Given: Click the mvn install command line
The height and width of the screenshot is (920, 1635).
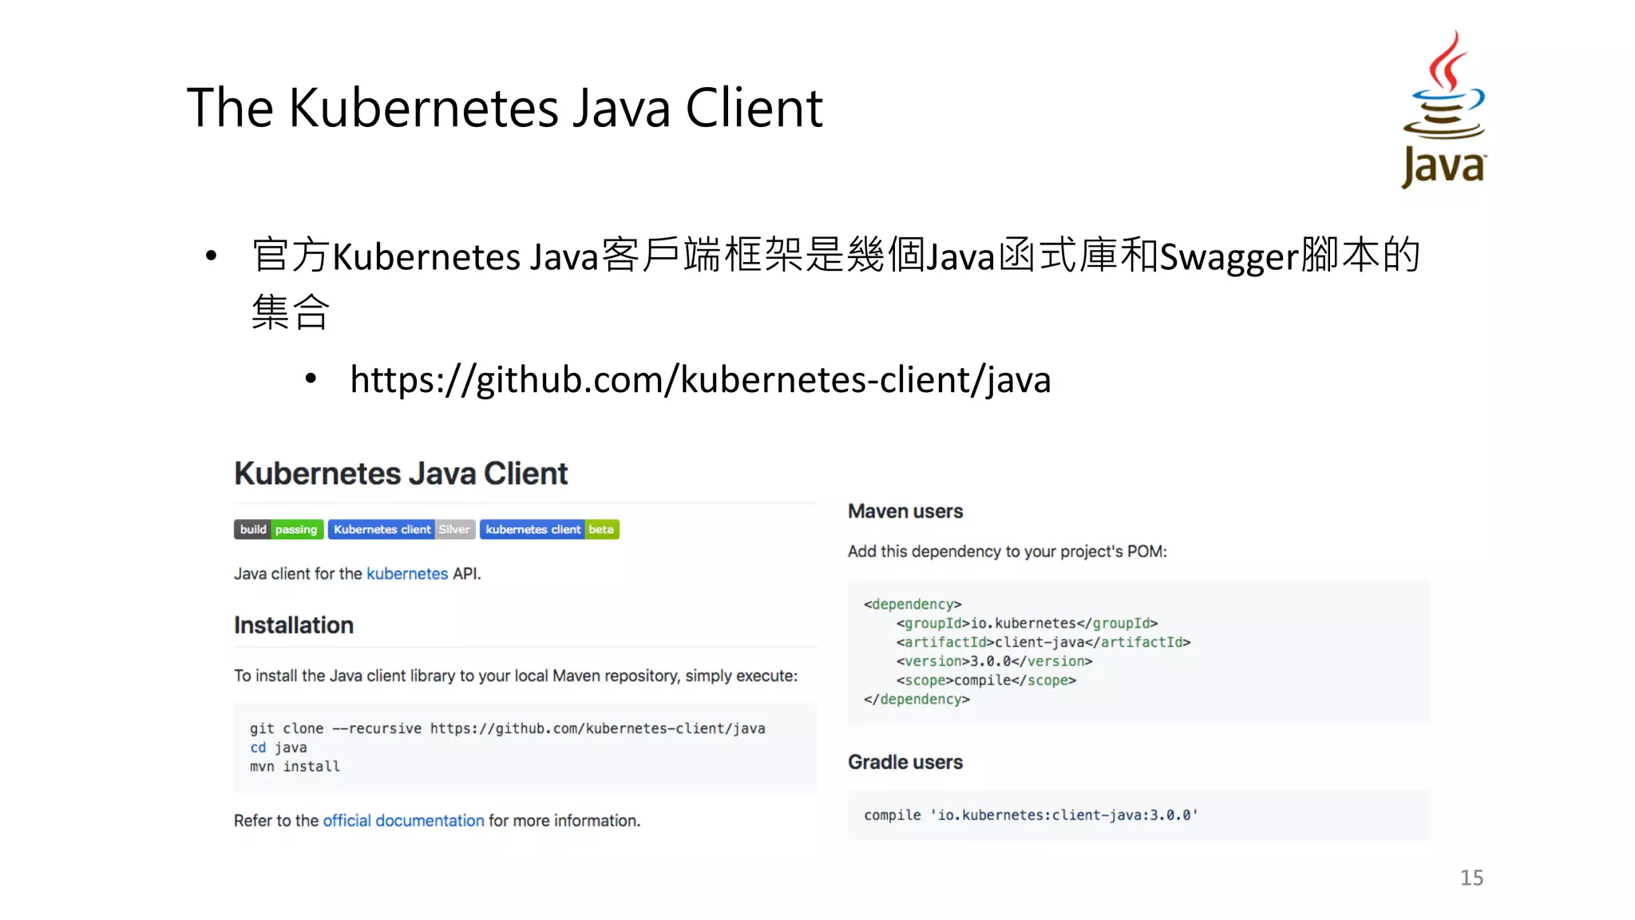Looking at the screenshot, I should 295,767.
